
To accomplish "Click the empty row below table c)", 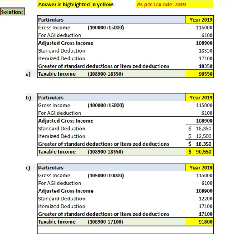I will (x=125, y=230).
